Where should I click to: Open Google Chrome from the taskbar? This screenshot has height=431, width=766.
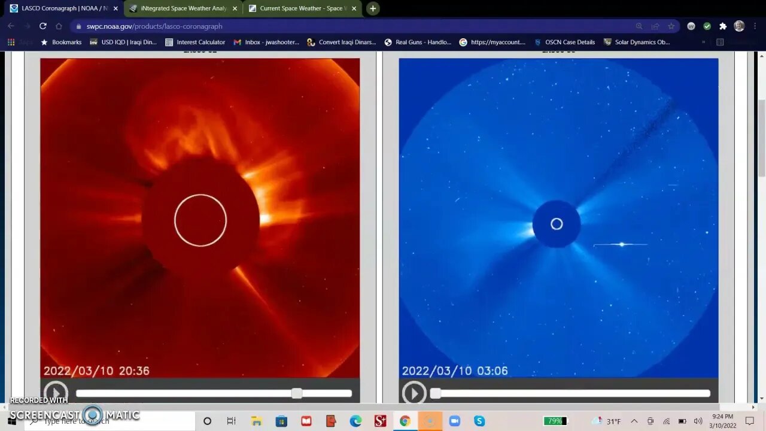[405, 421]
